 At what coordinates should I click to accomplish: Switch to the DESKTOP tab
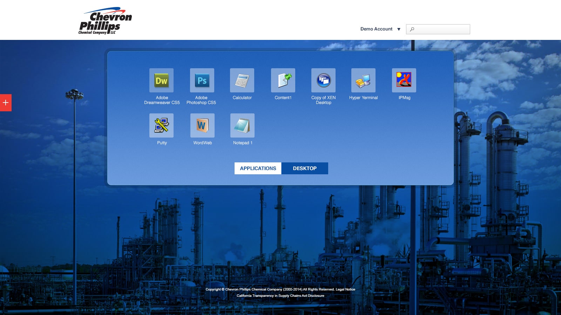305,168
